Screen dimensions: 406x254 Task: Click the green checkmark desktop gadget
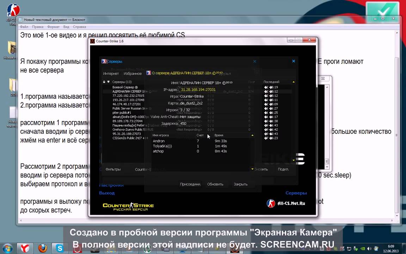[382, 11]
